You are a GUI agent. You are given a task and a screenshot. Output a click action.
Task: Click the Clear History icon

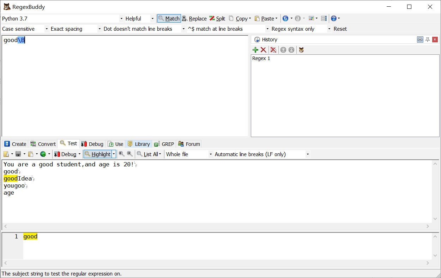[x=273, y=50]
